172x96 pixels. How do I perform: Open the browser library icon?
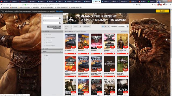click(152, 5)
